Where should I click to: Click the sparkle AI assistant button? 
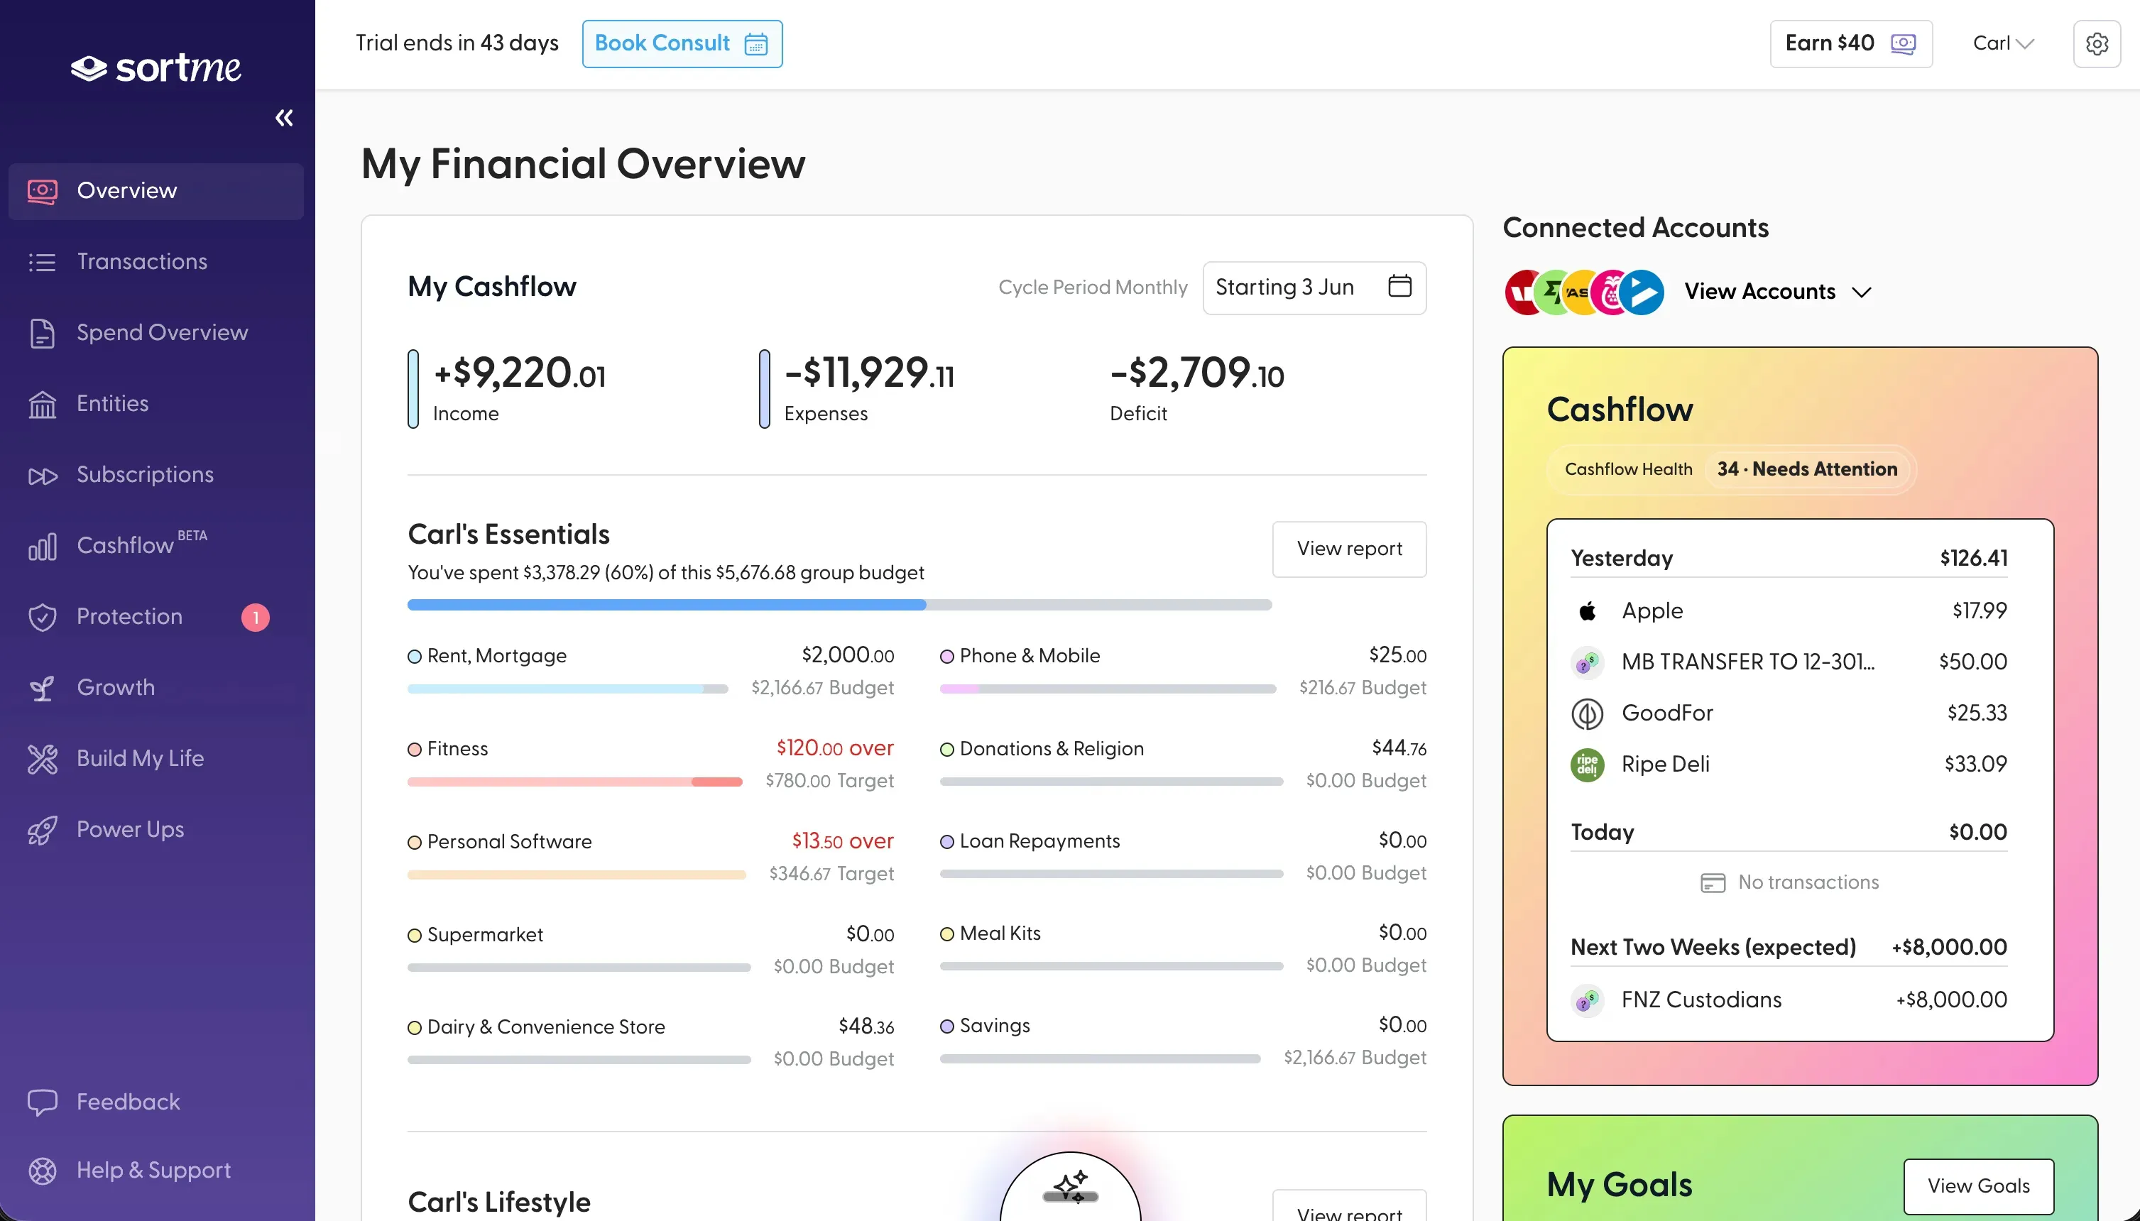1070,1188
